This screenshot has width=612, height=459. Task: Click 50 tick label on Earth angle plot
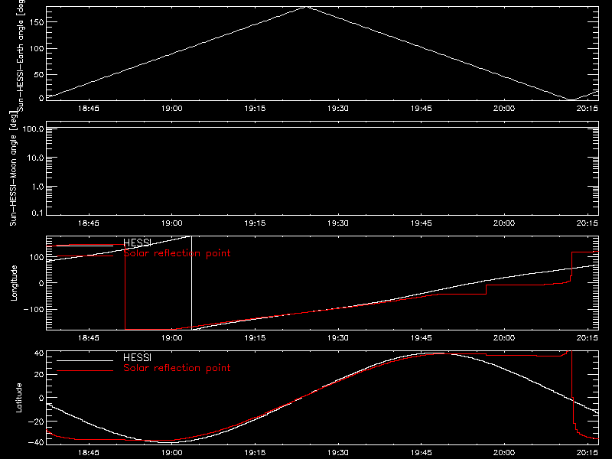(x=39, y=74)
